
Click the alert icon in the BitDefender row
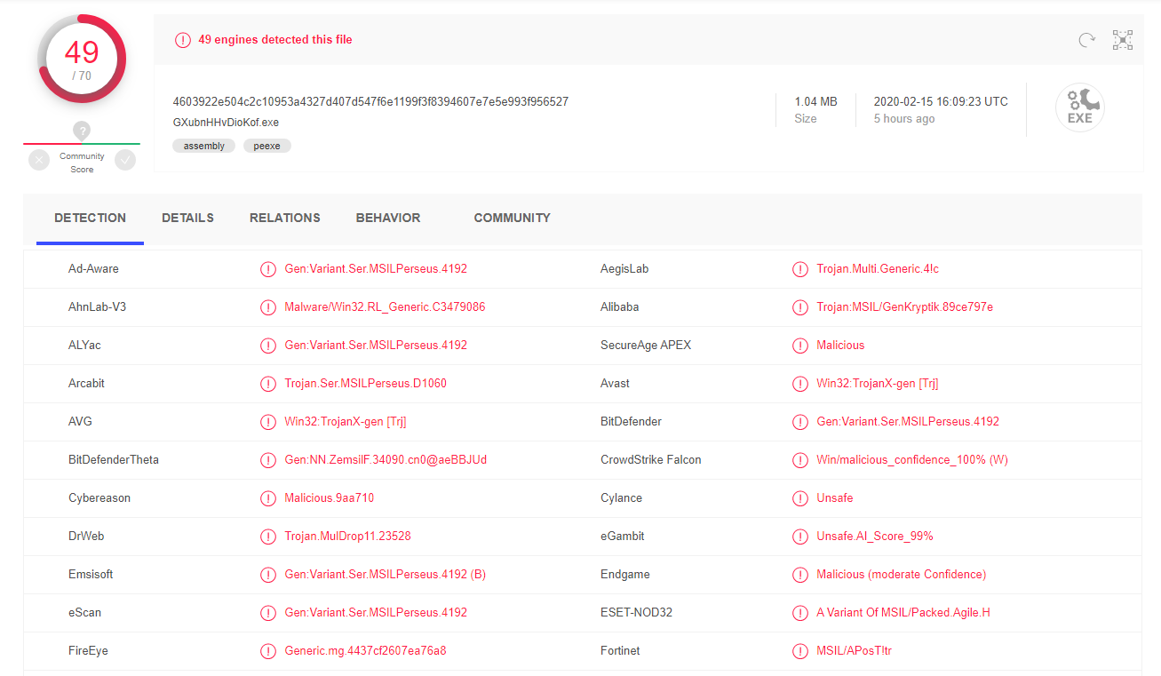800,422
